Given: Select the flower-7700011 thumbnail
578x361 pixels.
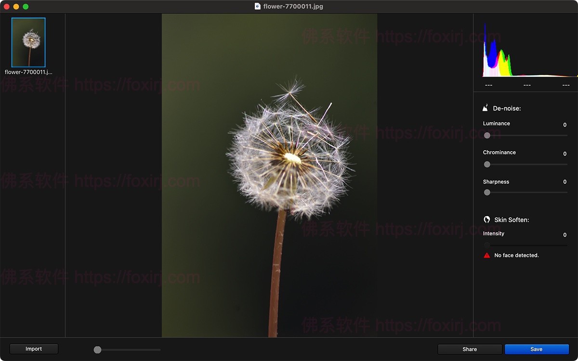Looking at the screenshot, I should [28, 42].
